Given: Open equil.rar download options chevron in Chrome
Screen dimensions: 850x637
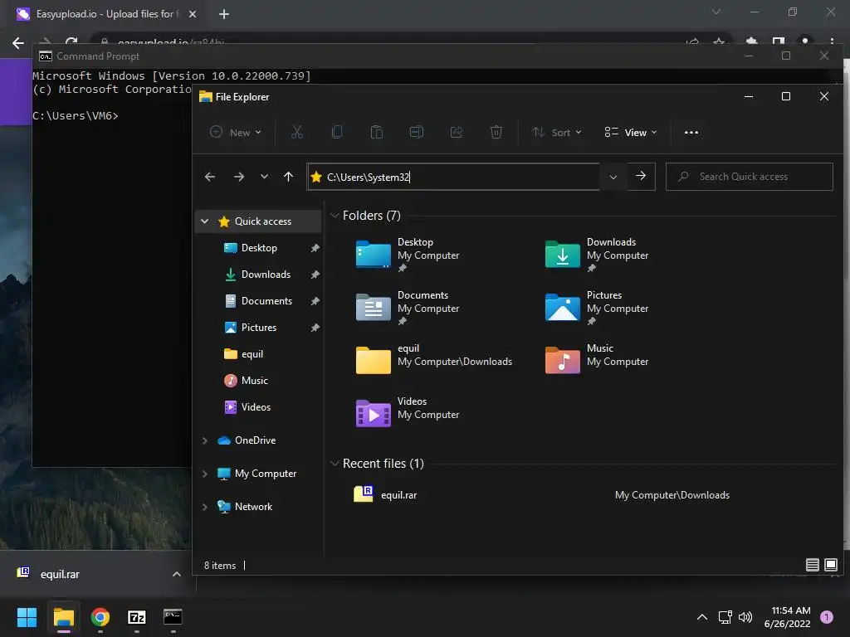Looking at the screenshot, I should tap(176, 574).
